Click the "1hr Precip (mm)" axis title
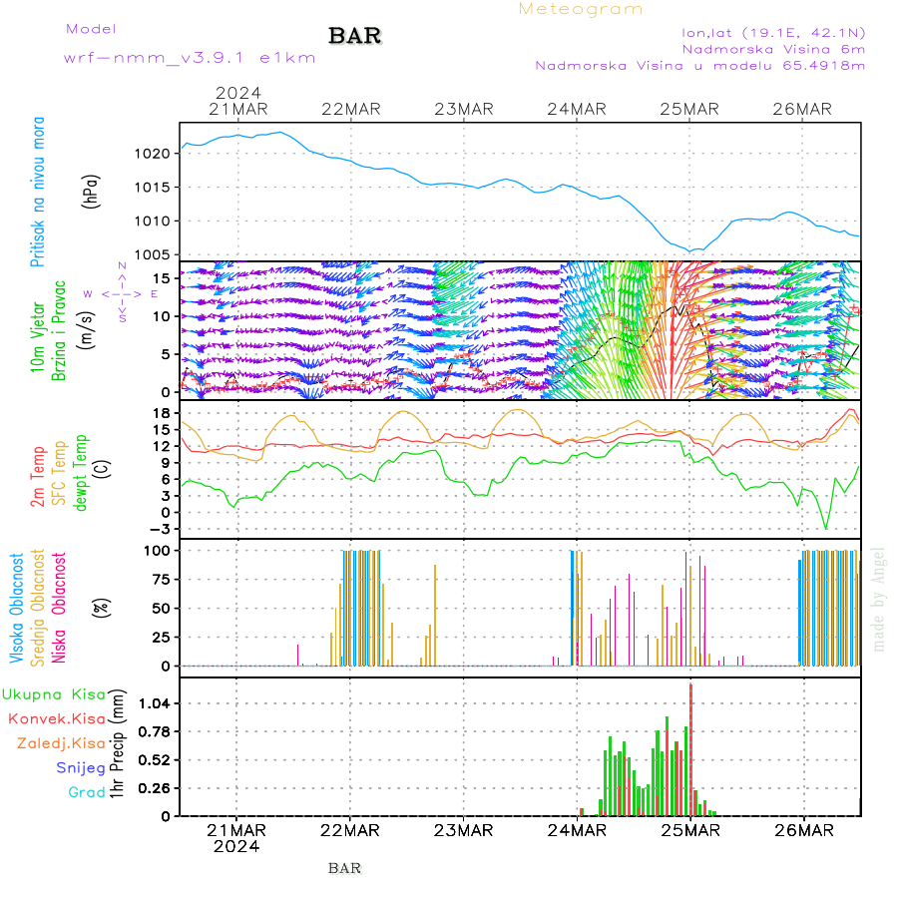 click(x=117, y=743)
